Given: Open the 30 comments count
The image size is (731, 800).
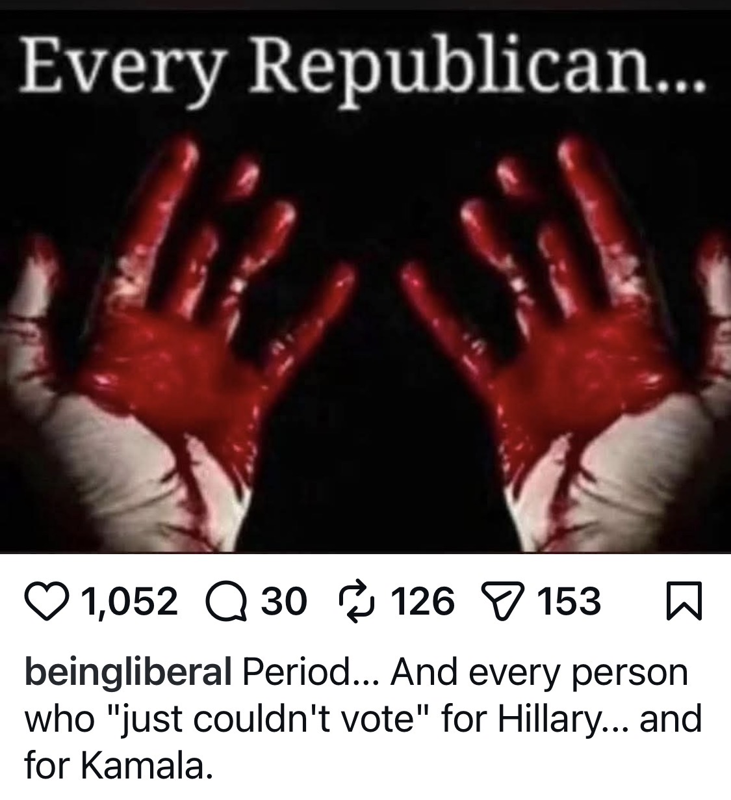Looking at the screenshot, I should pyautogui.click(x=283, y=602).
